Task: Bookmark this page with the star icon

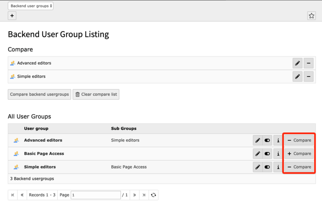Action: click(311, 15)
